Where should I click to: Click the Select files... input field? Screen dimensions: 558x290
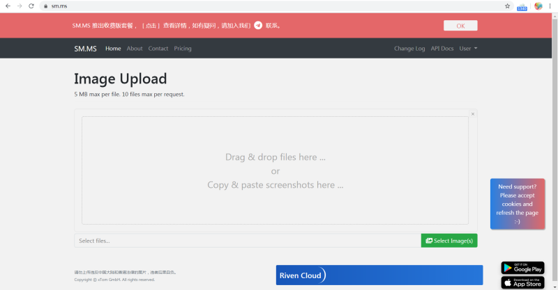coord(248,241)
